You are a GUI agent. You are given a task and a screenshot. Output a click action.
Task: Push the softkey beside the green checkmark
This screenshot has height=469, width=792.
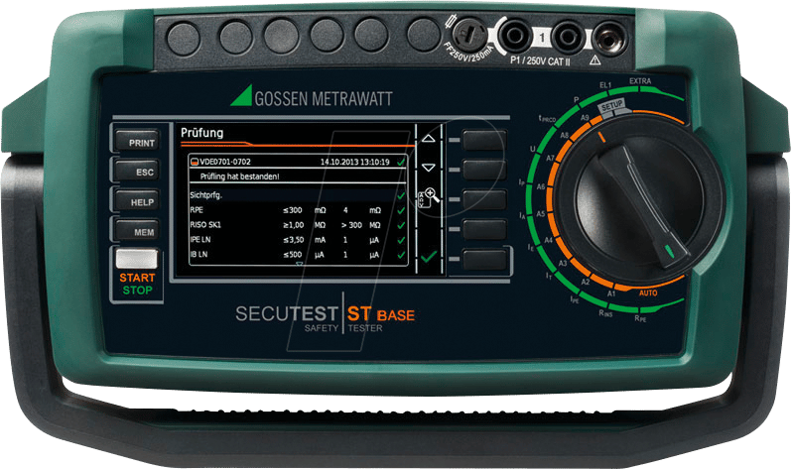click(484, 260)
